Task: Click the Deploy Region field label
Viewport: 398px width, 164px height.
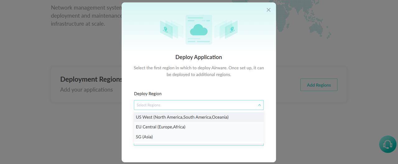Action: coord(148,94)
